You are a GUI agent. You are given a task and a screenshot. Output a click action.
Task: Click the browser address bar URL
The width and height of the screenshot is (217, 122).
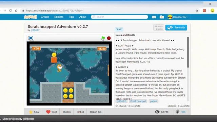54,11
